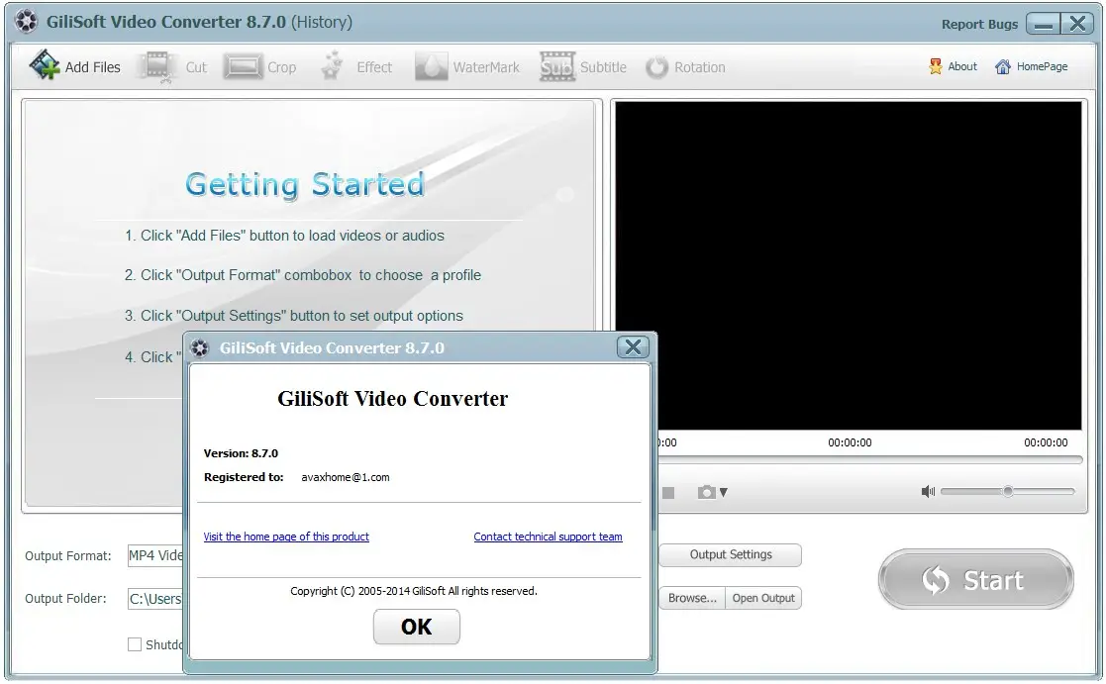Click the speaker mute icon
The height and width of the screenshot is (684, 1106).
click(928, 492)
